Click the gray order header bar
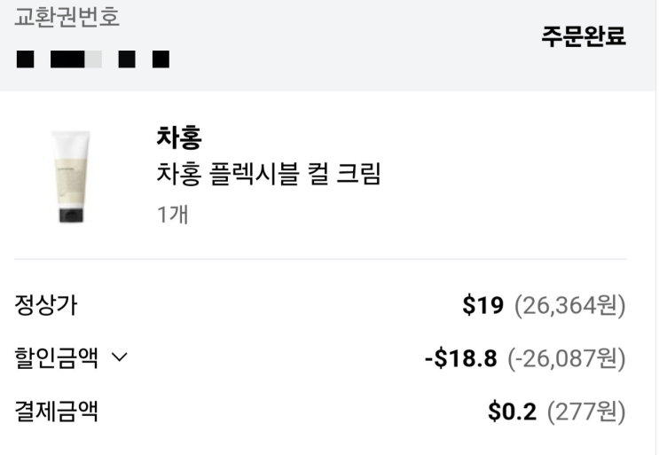This screenshot has height=455, width=659. pyautogui.click(x=355, y=71)
